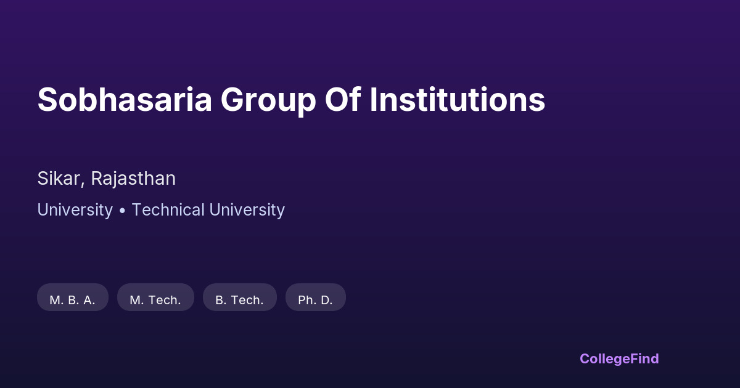Screen dimensions: 740x388
Task: Select the word Rajasthan in the location
Action: click(133, 179)
